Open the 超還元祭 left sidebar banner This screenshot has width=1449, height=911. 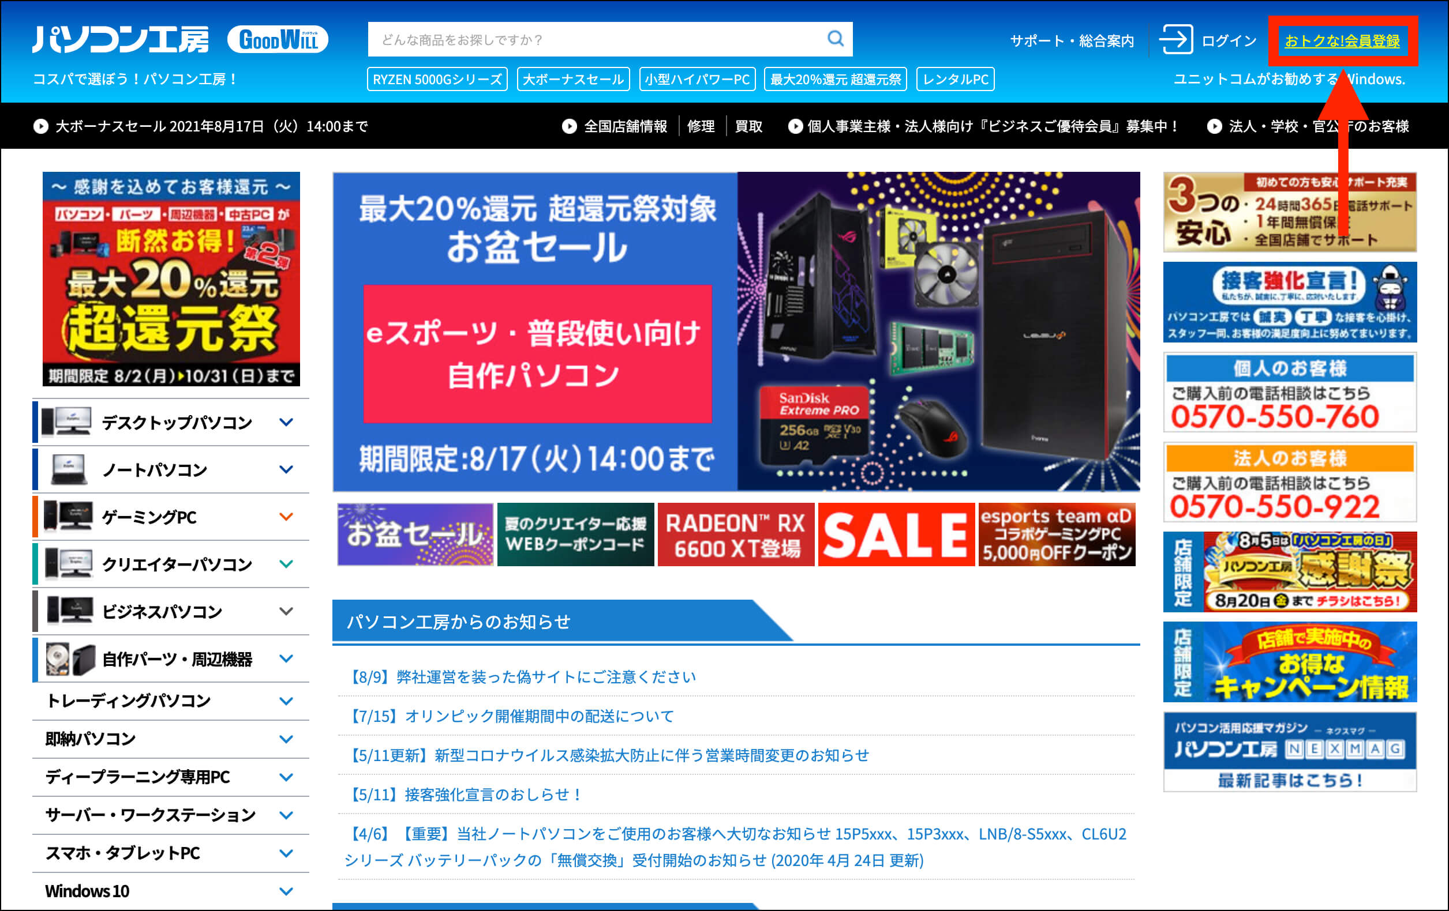click(x=171, y=279)
